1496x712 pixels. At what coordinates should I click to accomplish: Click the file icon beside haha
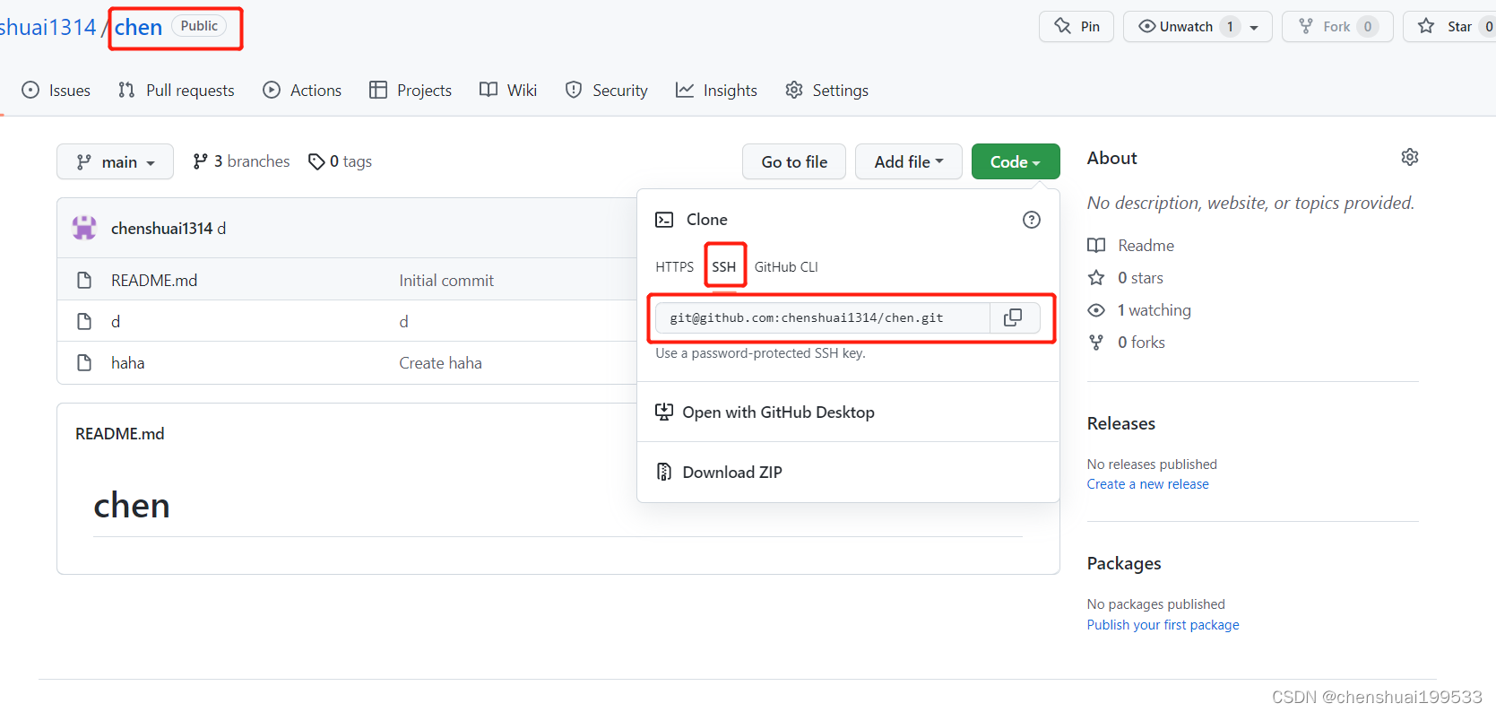pyautogui.click(x=84, y=363)
